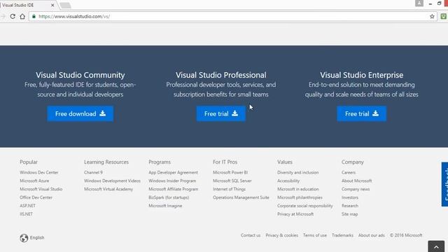Viewport: 448px width, 252px height.
Task: Click the green extension icon in toolbar
Action: click(x=443, y=16)
